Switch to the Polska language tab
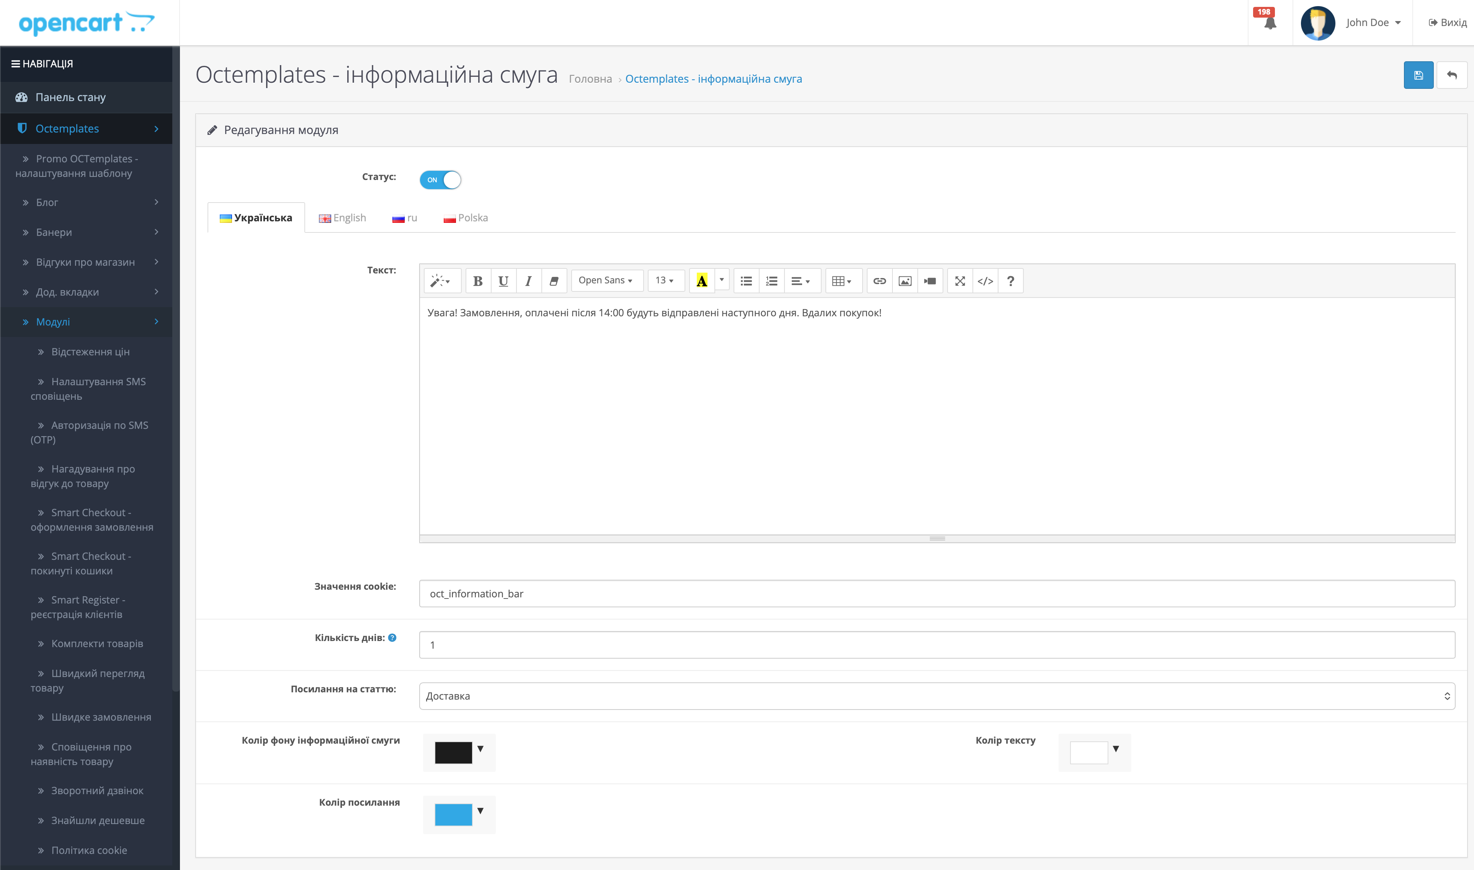The width and height of the screenshot is (1474, 870). (x=466, y=218)
